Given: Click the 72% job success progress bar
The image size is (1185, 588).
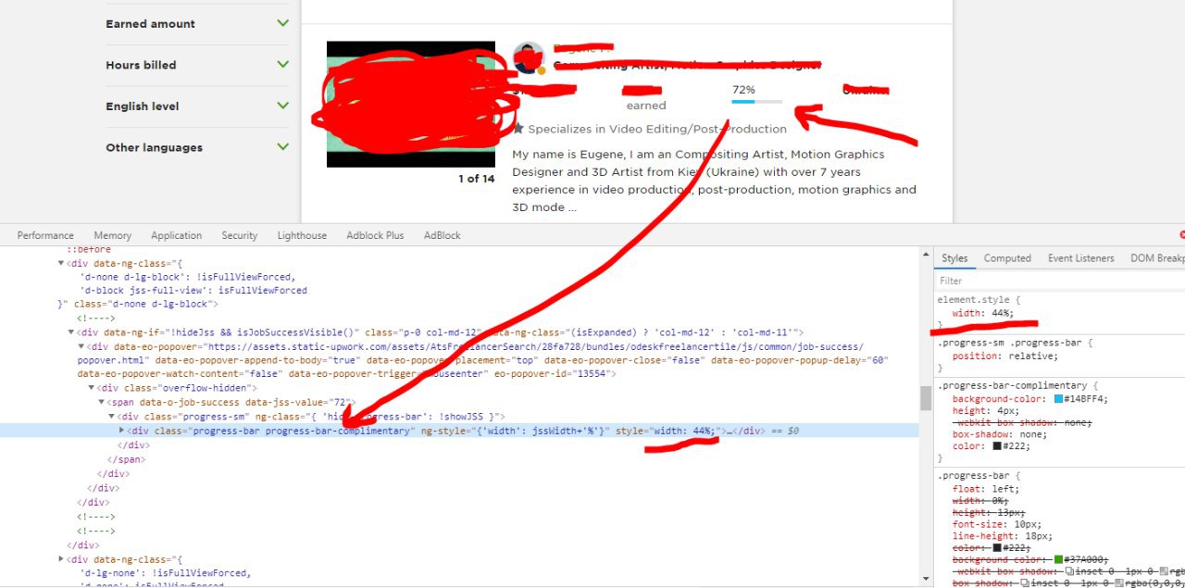Looking at the screenshot, I should [756, 101].
